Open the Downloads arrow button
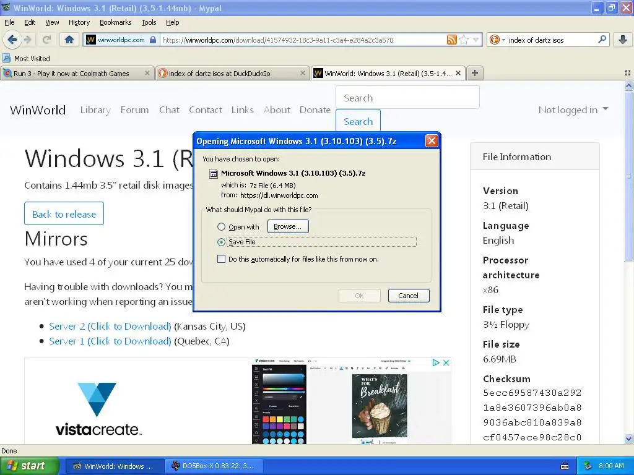 coord(623,40)
